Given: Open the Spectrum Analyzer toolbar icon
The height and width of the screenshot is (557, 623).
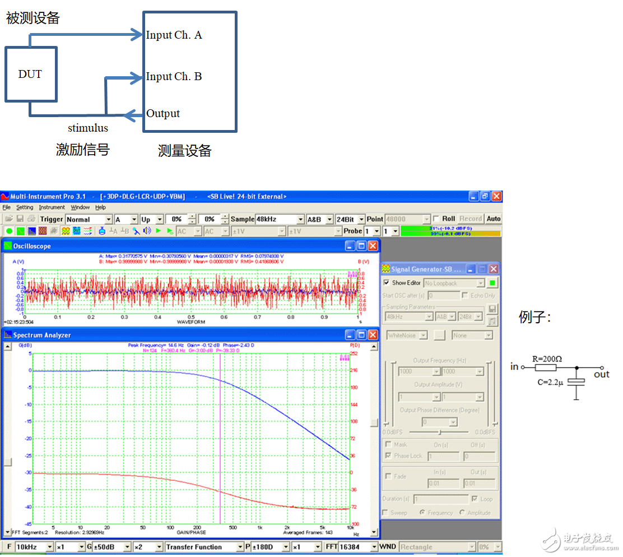Looking at the screenshot, I should 32,231.
